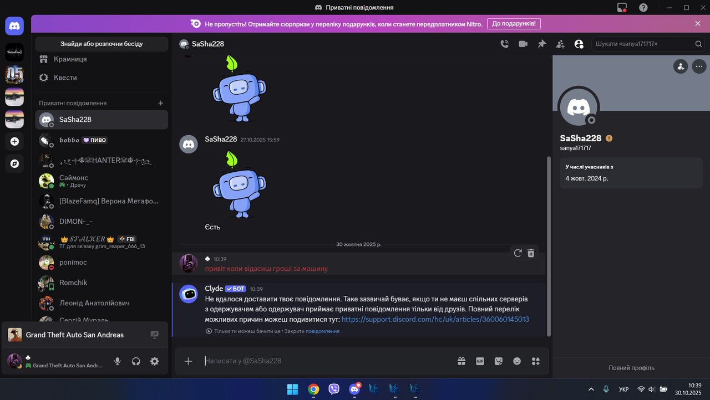The width and height of the screenshot is (710, 400).
Task: Open the DIMON-_- conversation
Action: pyautogui.click(x=102, y=222)
